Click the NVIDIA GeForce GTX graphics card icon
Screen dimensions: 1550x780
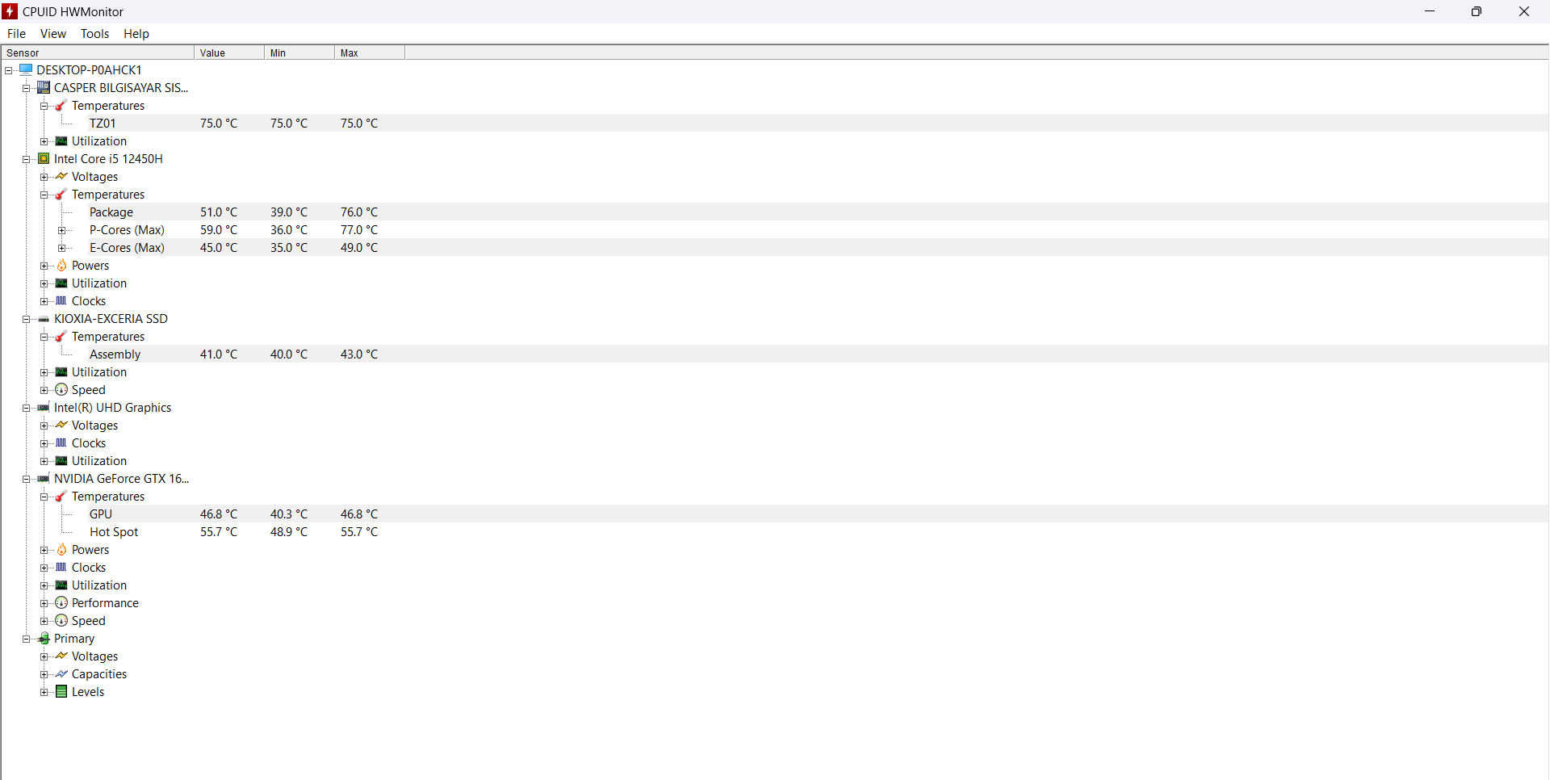pyautogui.click(x=44, y=479)
